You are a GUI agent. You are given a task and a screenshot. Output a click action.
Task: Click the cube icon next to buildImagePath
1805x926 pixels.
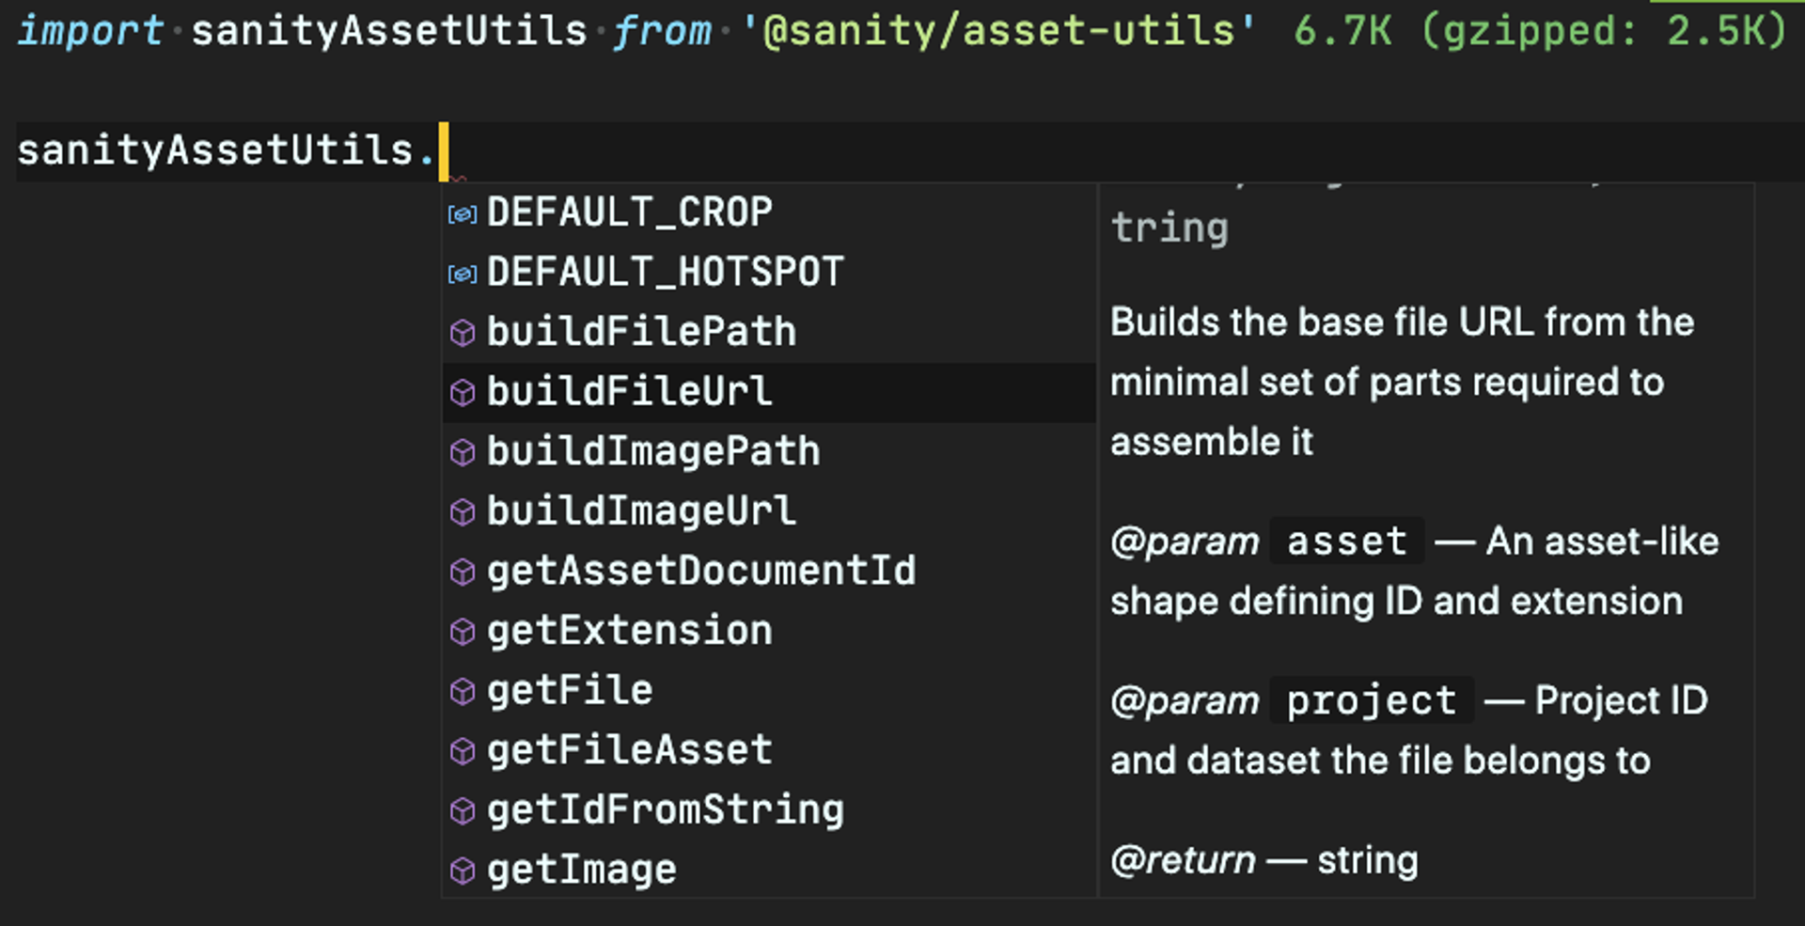coord(462,452)
